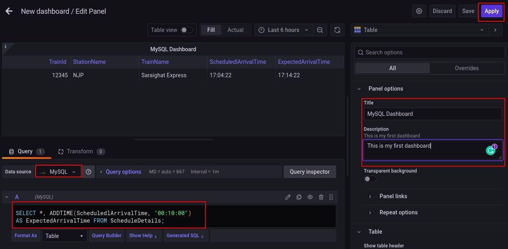Click the MySQL Dashboard panel title

(x=173, y=49)
